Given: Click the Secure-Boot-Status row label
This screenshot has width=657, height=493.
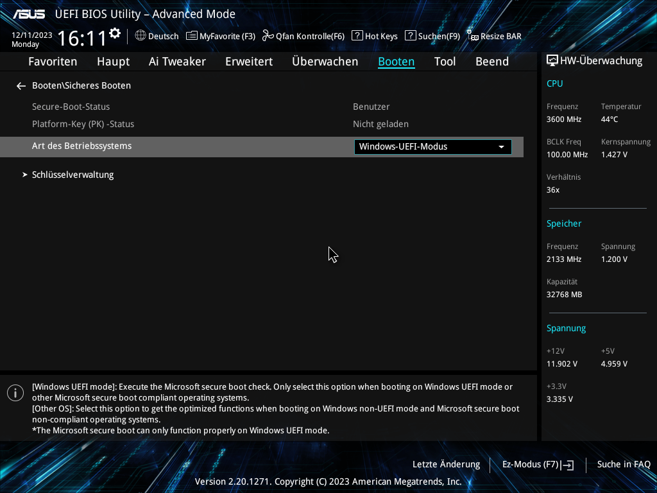Looking at the screenshot, I should click(71, 107).
